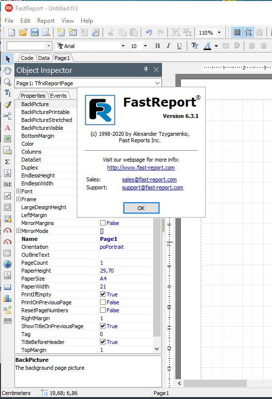Image resolution: width=272 pixels, height=399 pixels.
Task: Open the font size dropdown
Action: [145, 46]
